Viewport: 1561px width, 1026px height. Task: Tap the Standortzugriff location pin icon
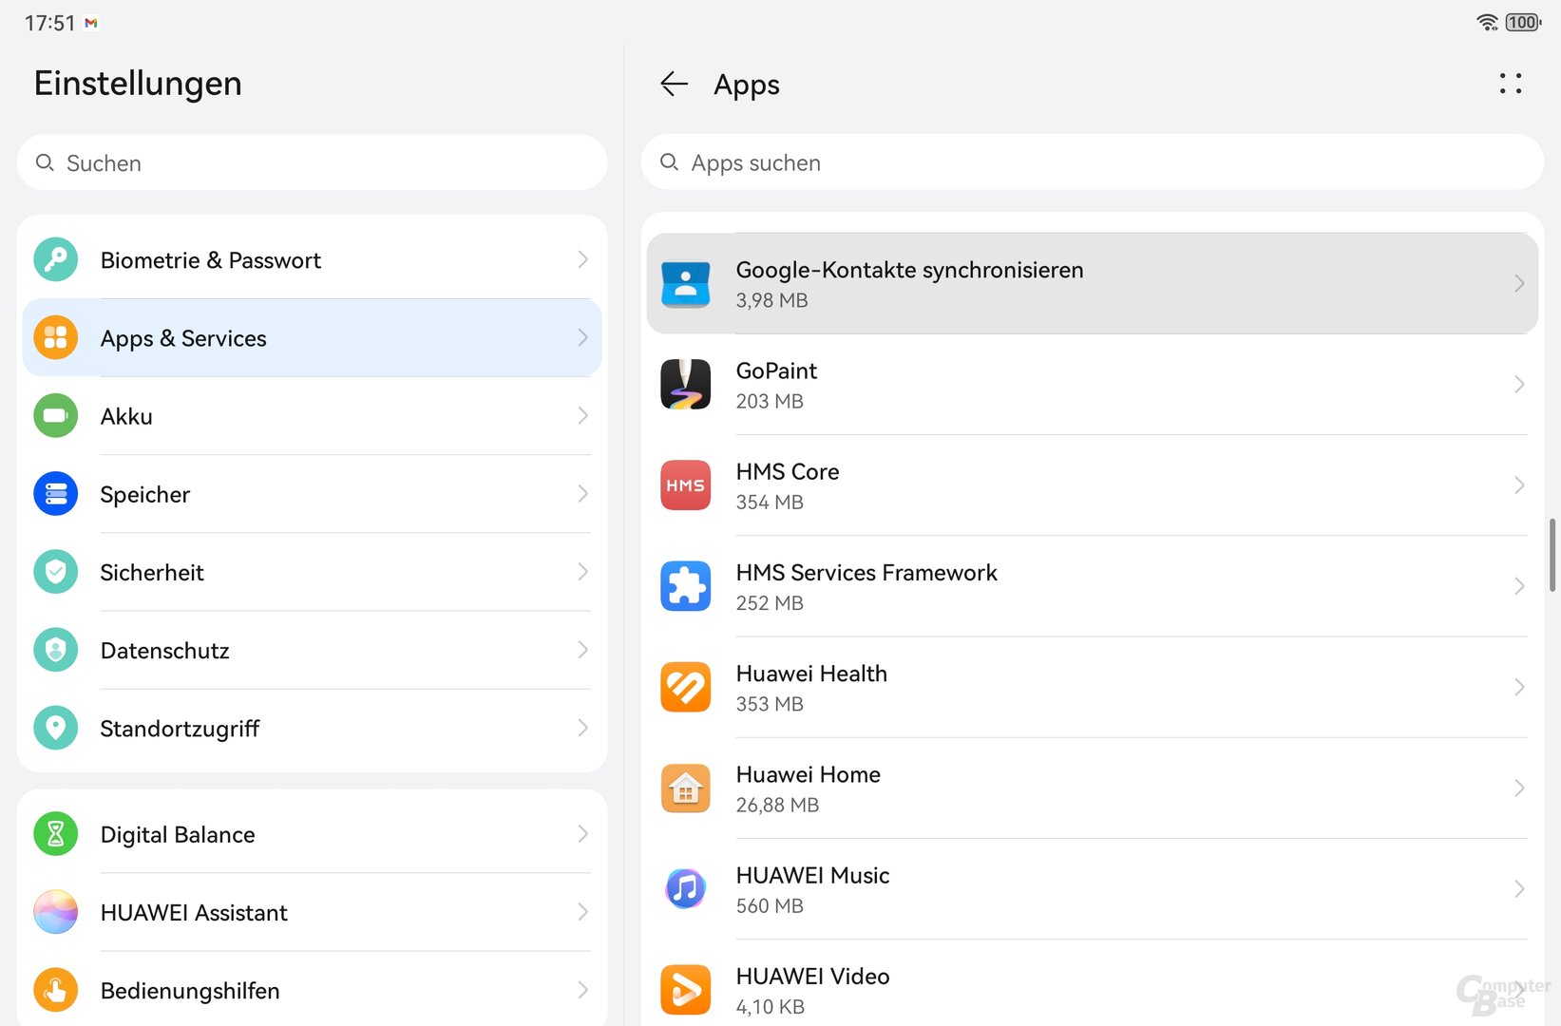pyautogui.click(x=55, y=728)
